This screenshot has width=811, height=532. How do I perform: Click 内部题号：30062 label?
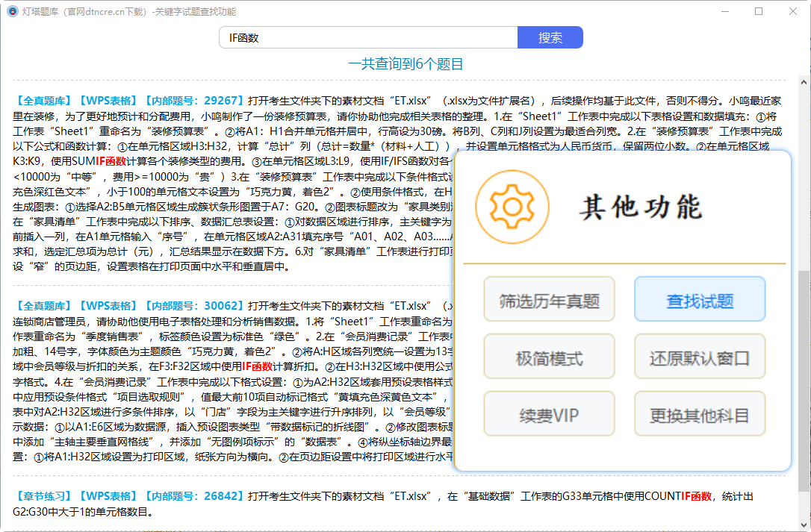pos(193,306)
